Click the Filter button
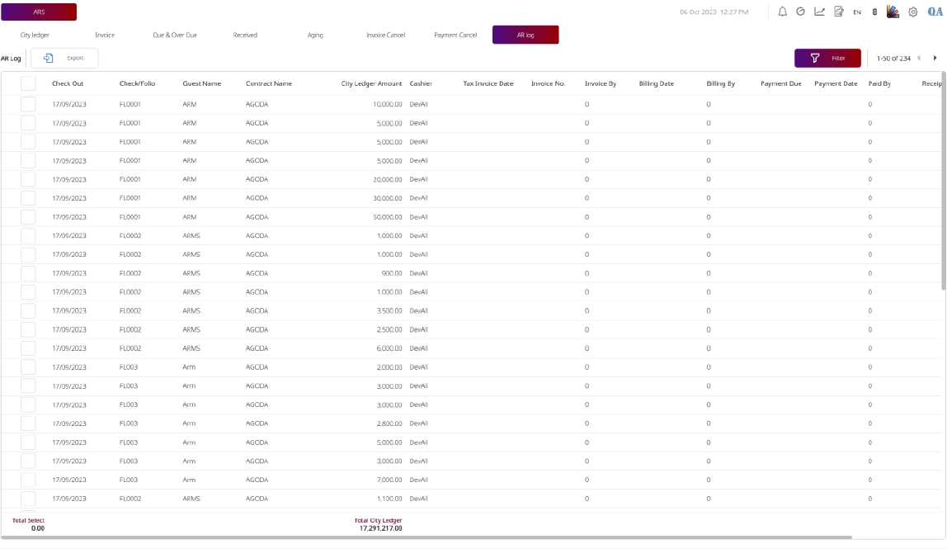947x549 pixels. 827,58
